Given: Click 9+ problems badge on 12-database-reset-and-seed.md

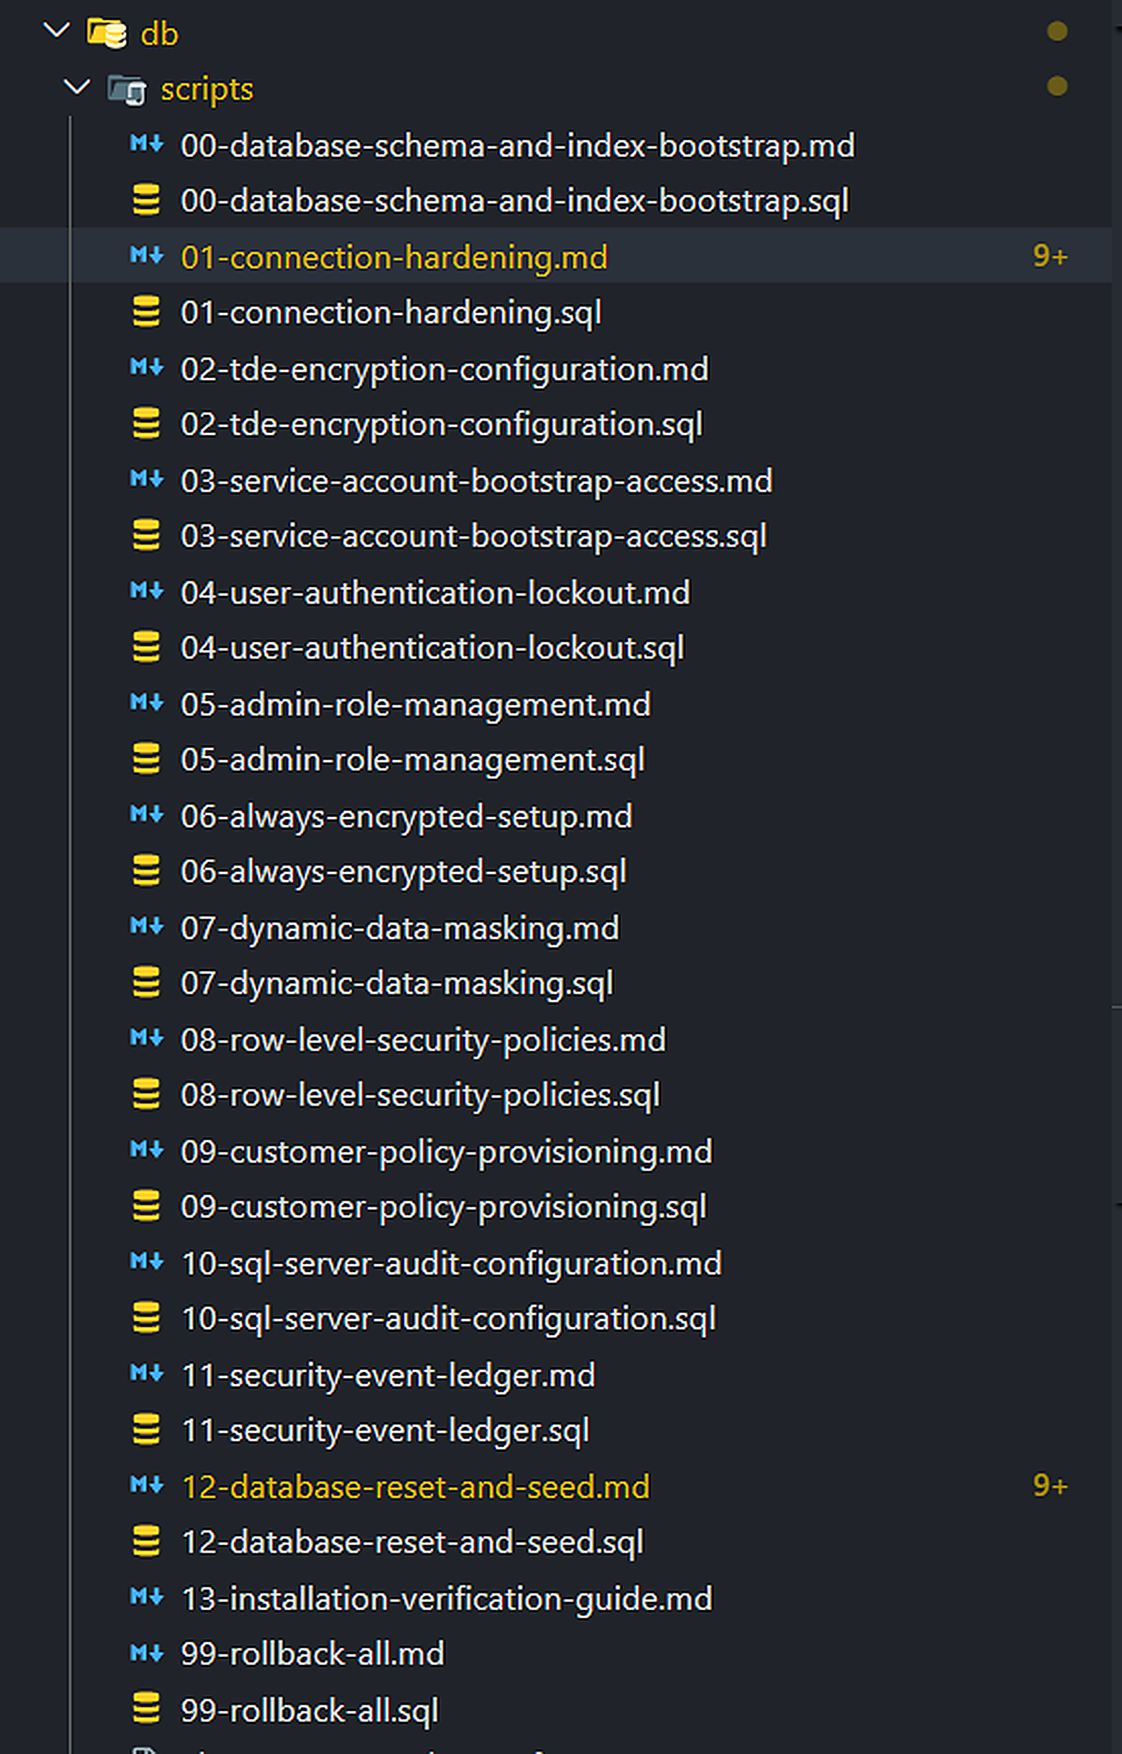Looking at the screenshot, I should pyautogui.click(x=1050, y=1486).
